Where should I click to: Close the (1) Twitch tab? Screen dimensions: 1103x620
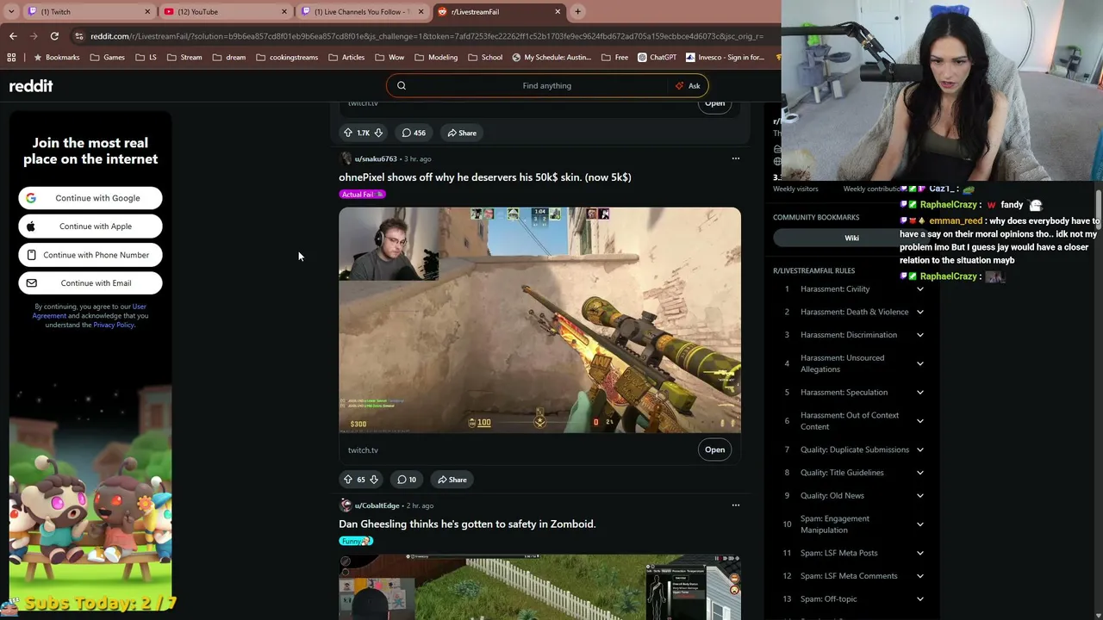[147, 12]
